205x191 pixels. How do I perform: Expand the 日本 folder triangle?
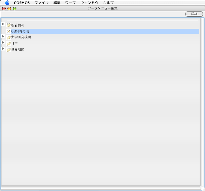pyautogui.click(x=3, y=42)
